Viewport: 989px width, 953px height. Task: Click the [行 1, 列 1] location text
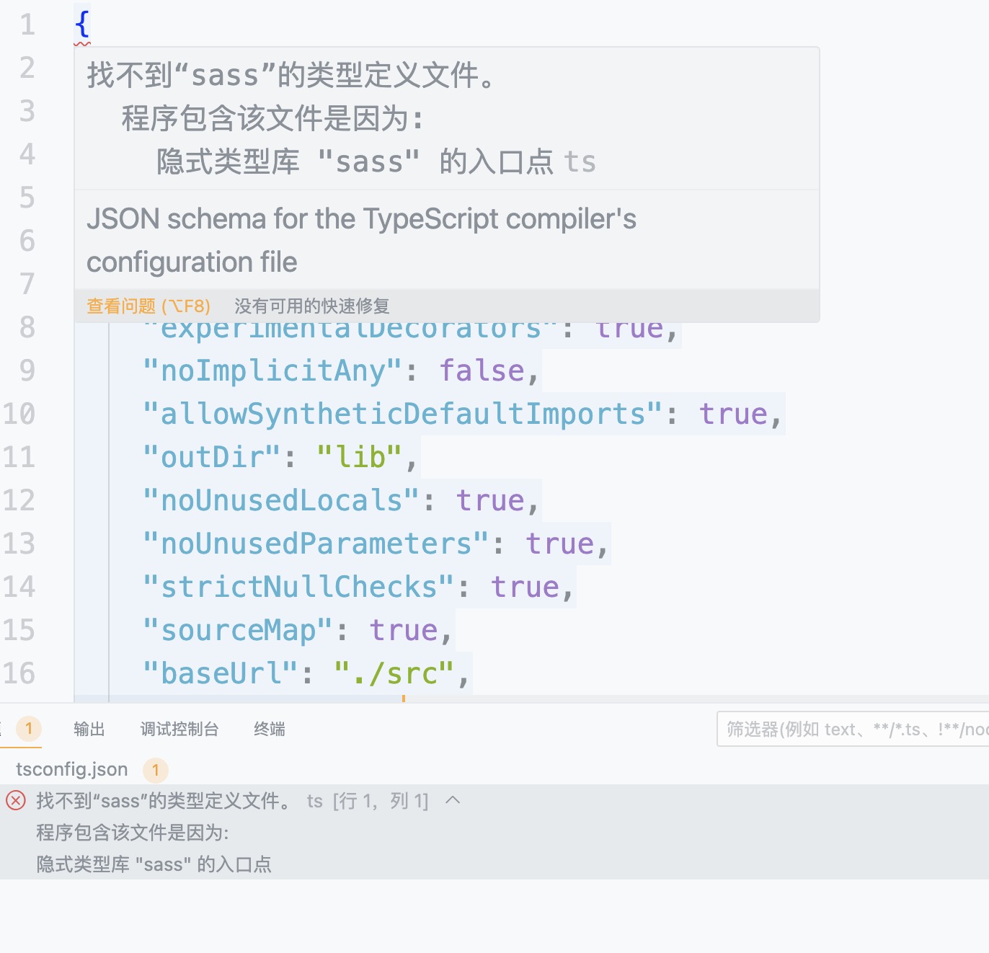(380, 800)
